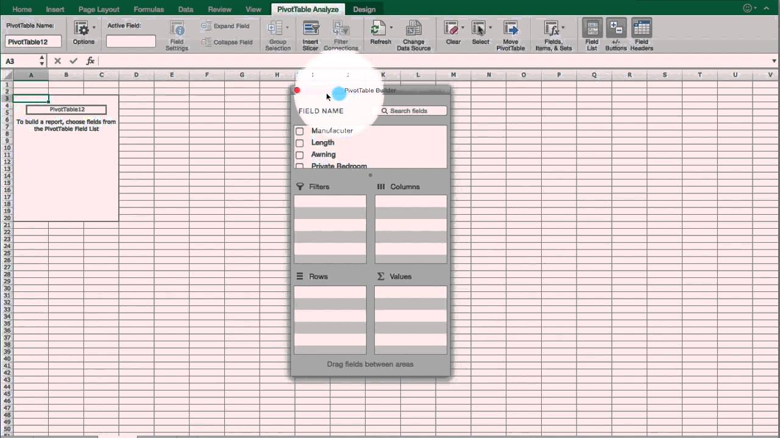Click Select All corner of grid
Image resolution: width=780 pixels, height=438 pixels.
pos(7,75)
